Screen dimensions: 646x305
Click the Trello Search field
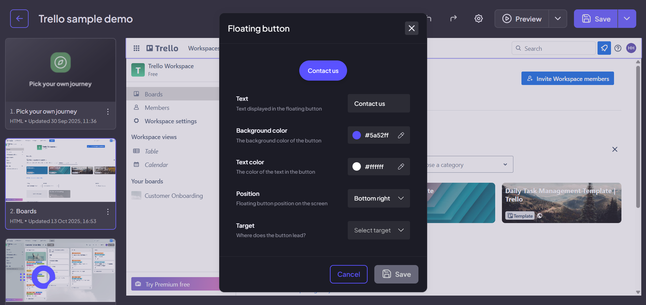(x=554, y=48)
